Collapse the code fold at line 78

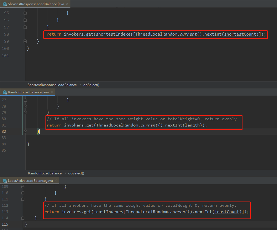tap(25, 107)
